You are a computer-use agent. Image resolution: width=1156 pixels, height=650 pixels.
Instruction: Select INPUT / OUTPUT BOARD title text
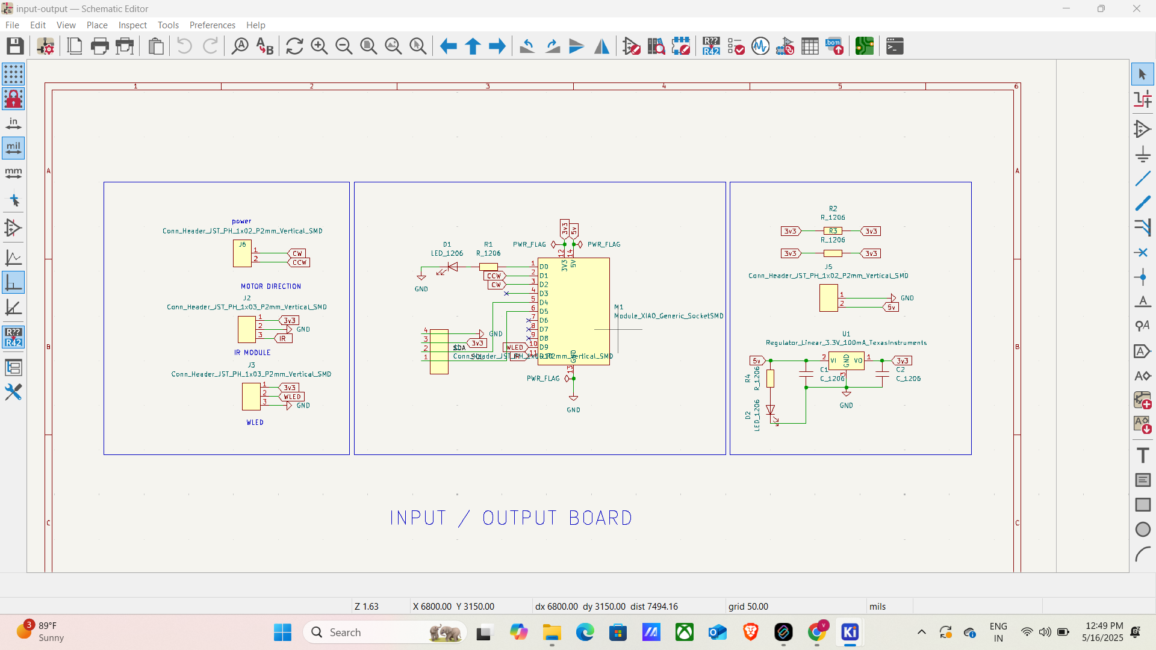(511, 518)
